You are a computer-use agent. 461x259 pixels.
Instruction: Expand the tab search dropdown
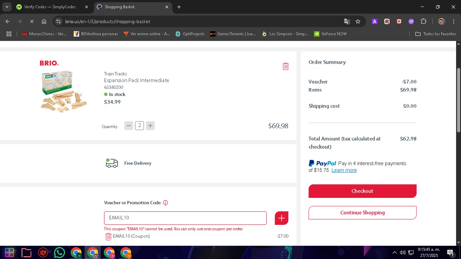point(7,7)
